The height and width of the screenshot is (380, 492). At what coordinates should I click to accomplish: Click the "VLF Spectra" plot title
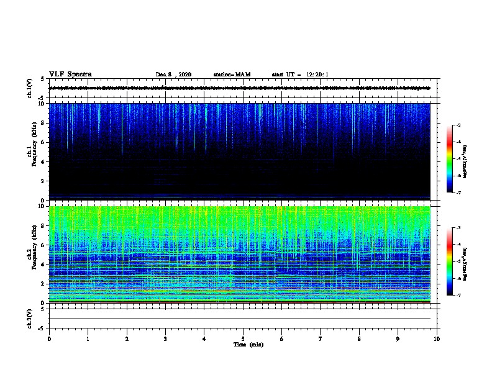coord(70,75)
